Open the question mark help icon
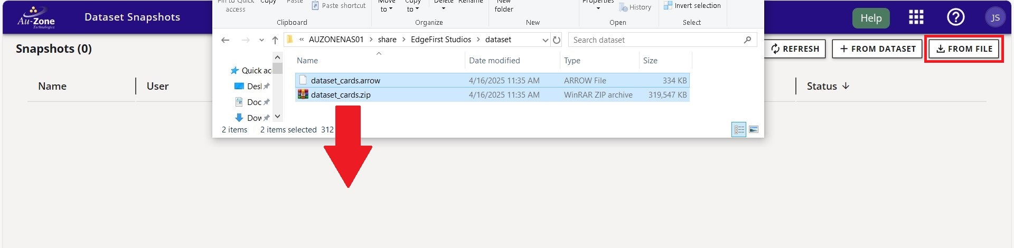Viewport: 1014px width, 248px height. (x=956, y=17)
